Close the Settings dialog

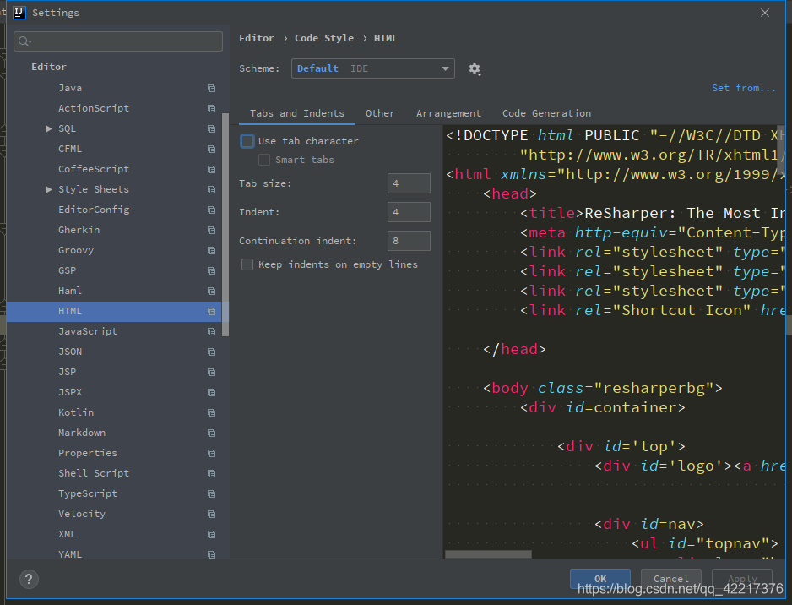point(765,13)
